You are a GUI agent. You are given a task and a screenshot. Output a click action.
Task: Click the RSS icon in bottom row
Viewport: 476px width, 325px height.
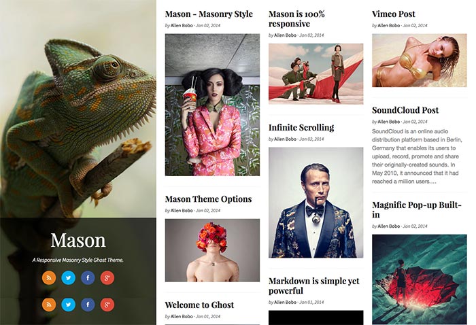pos(49,305)
